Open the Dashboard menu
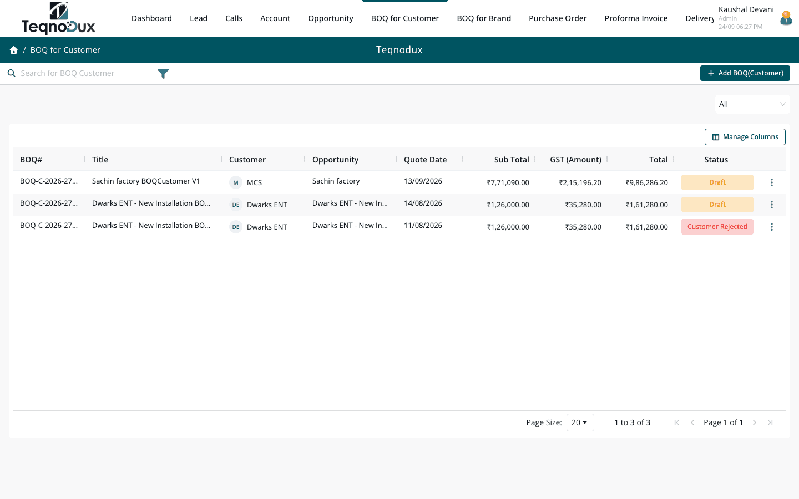The width and height of the screenshot is (799, 499). pos(151,18)
